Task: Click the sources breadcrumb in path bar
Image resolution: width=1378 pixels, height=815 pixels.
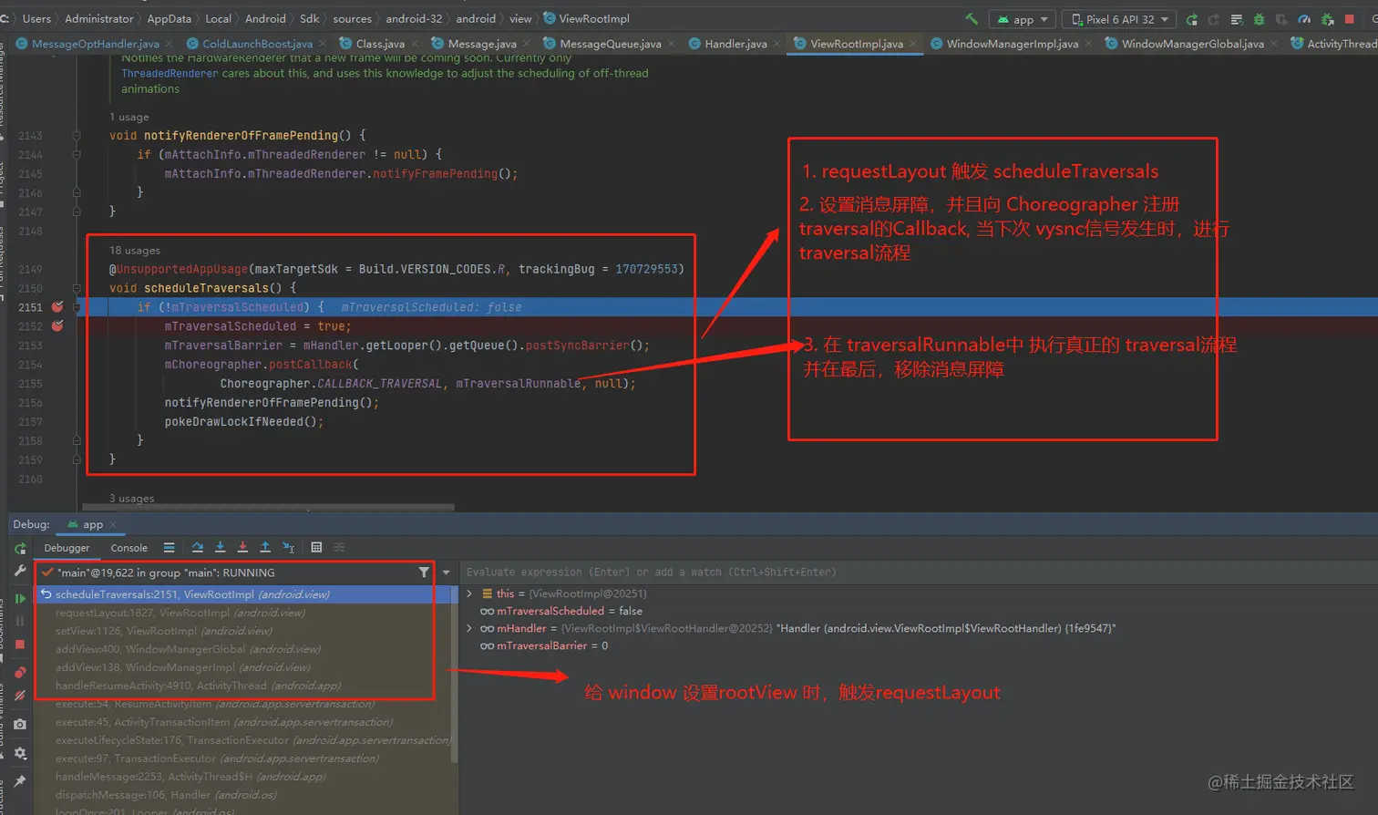Action: pos(352,19)
